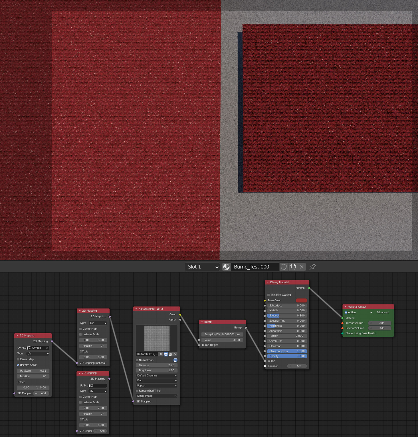Screen dimensions: 418x437
Task: Toggle the fake user shield on Kartonstruktur image
Action: coord(166,354)
